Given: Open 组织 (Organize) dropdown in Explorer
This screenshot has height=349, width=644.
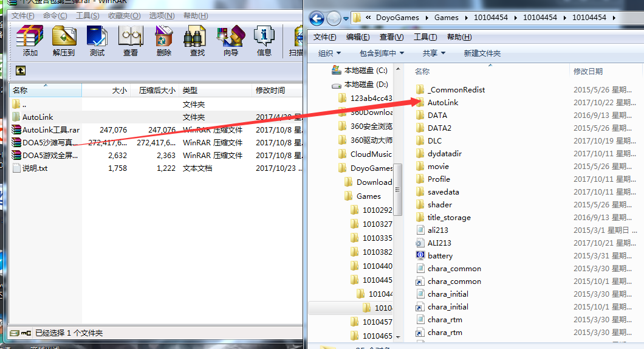Looking at the screenshot, I should [x=329, y=54].
